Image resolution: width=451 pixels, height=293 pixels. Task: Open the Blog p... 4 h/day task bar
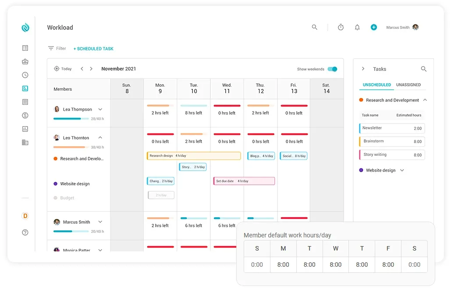[x=261, y=156]
